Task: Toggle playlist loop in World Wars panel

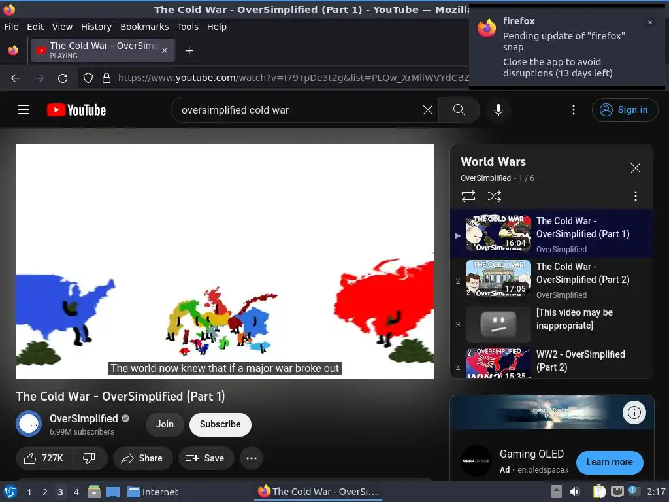Action: tap(468, 196)
